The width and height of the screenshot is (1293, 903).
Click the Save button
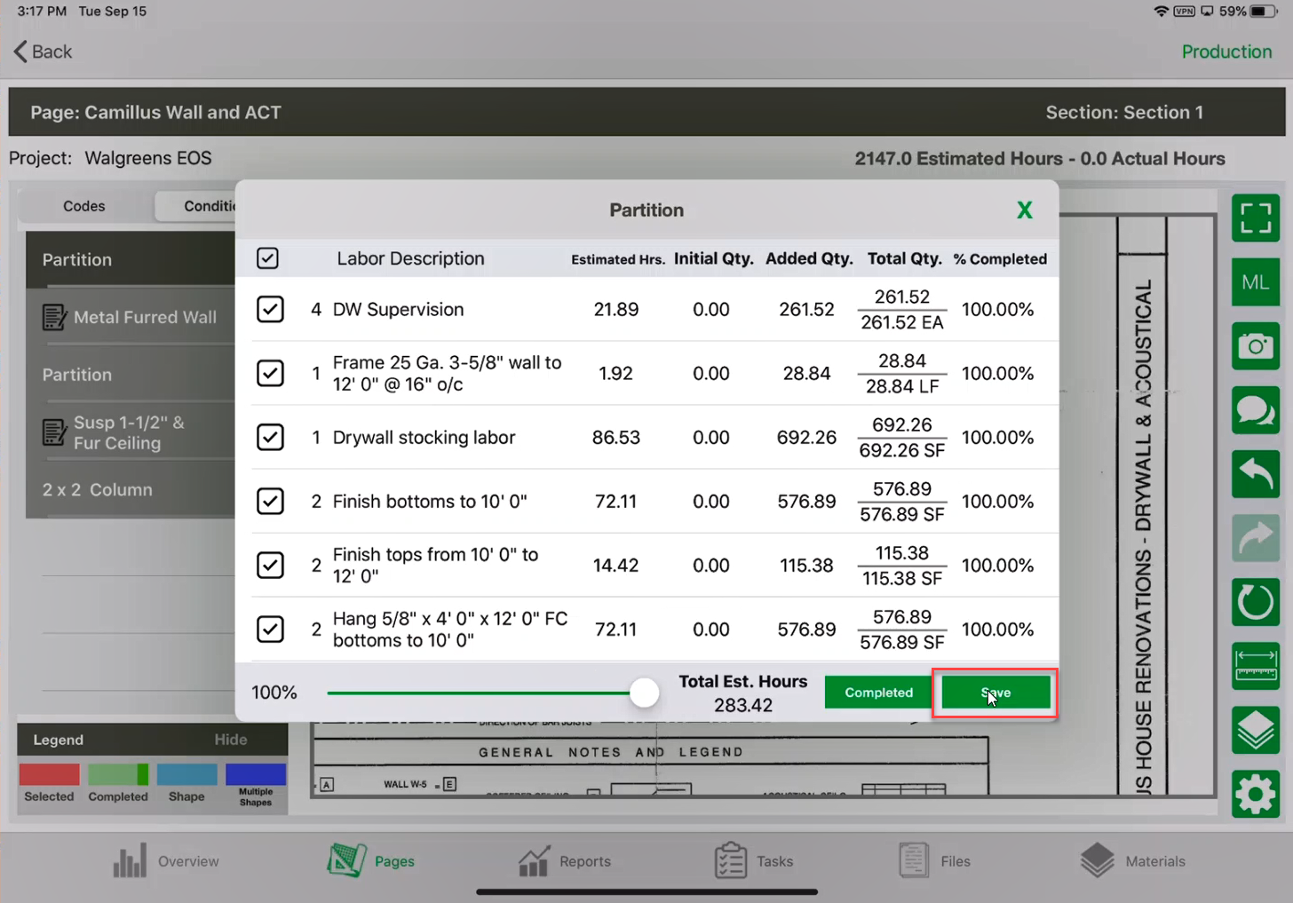coord(995,693)
